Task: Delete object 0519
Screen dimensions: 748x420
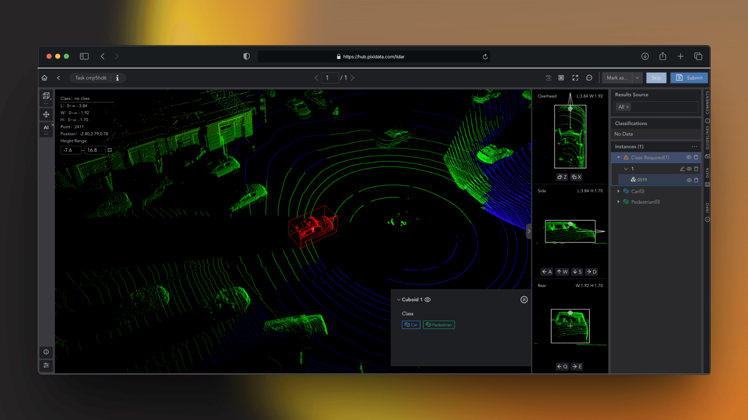Action: [x=696, y=180]
